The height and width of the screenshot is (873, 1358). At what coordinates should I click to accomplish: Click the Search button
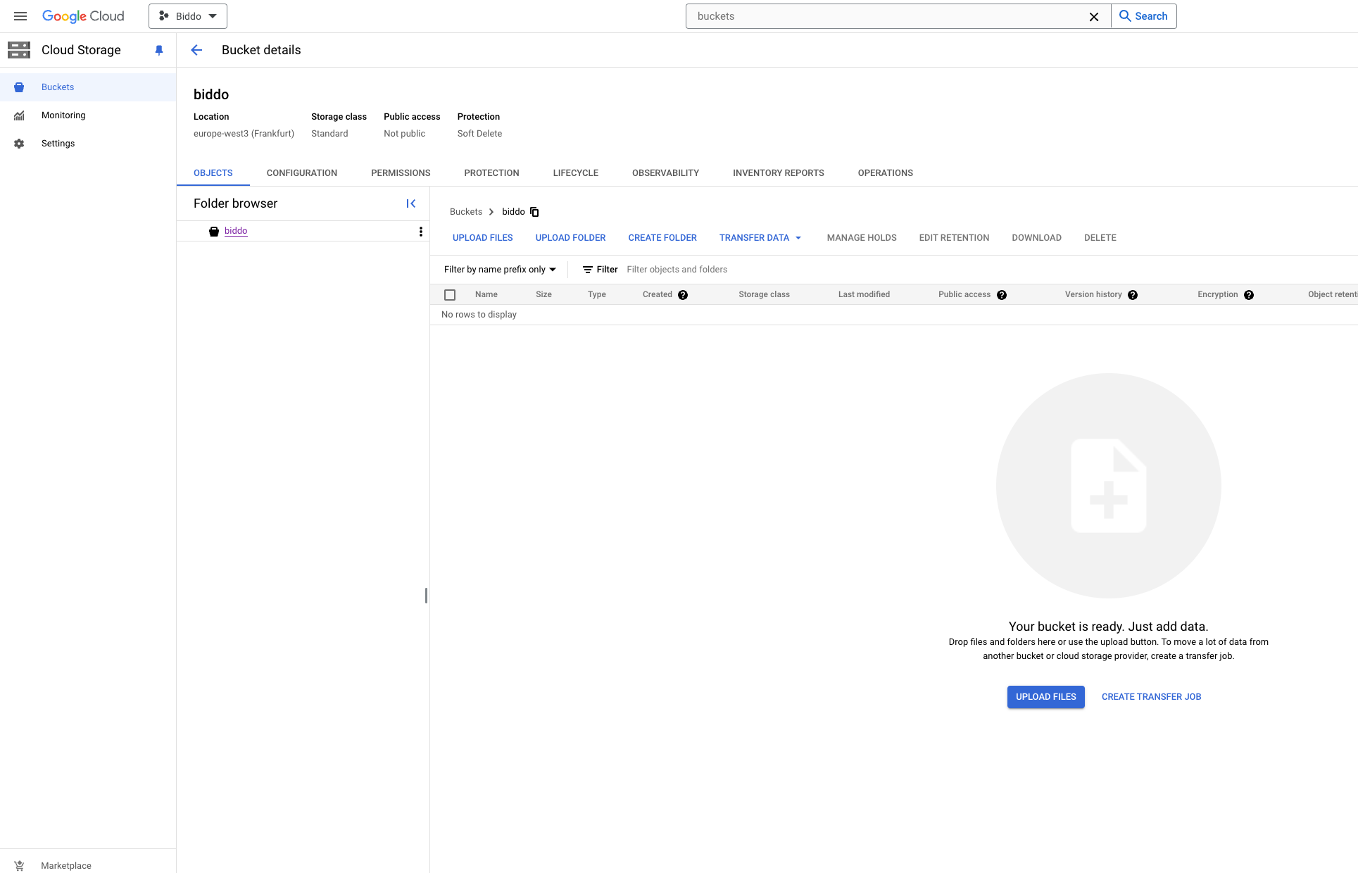pyautogui.click(x=1144, y=16)
